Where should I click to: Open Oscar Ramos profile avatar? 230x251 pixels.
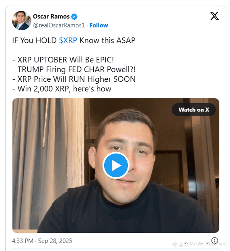pyautogui.click(x=22, y=21)
